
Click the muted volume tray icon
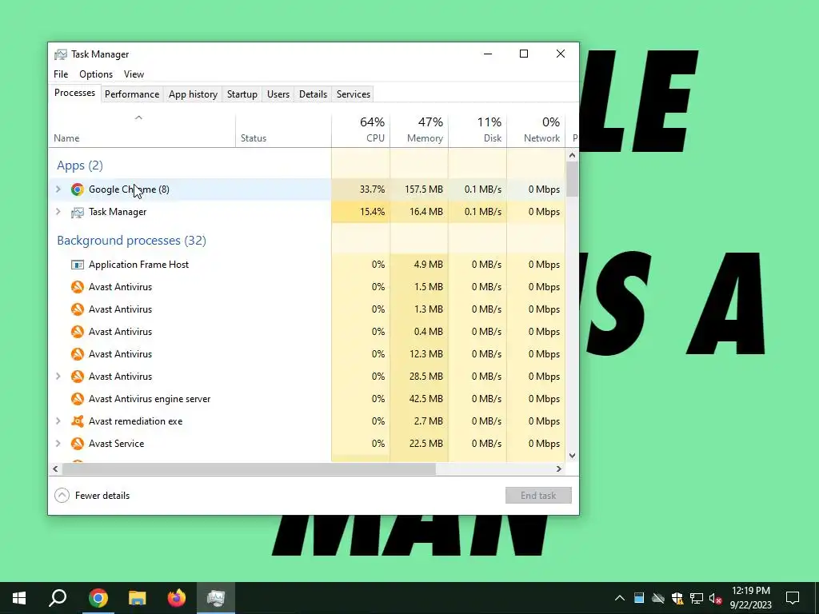[x=716, y=598]
